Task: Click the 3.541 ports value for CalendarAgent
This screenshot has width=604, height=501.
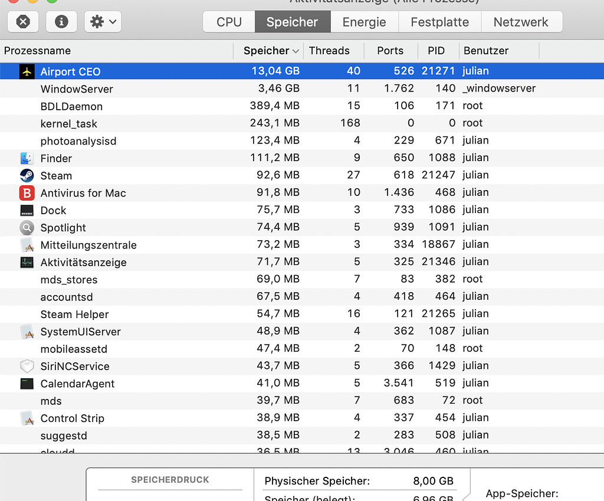Action: [x=399, y=383]
